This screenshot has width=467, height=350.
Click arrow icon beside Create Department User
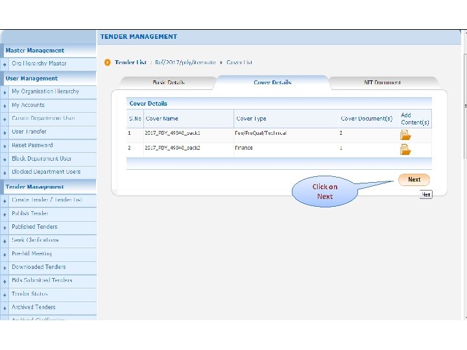click(x=5, y=119)
